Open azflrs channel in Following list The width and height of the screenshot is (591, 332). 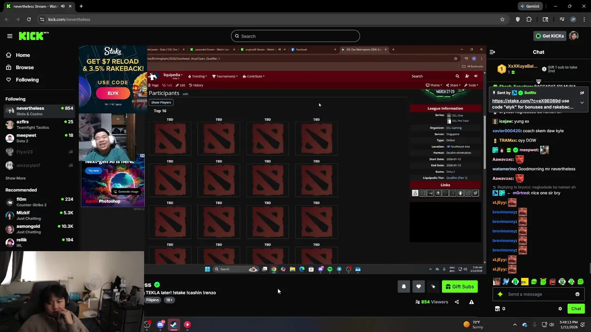coord(39,125)
